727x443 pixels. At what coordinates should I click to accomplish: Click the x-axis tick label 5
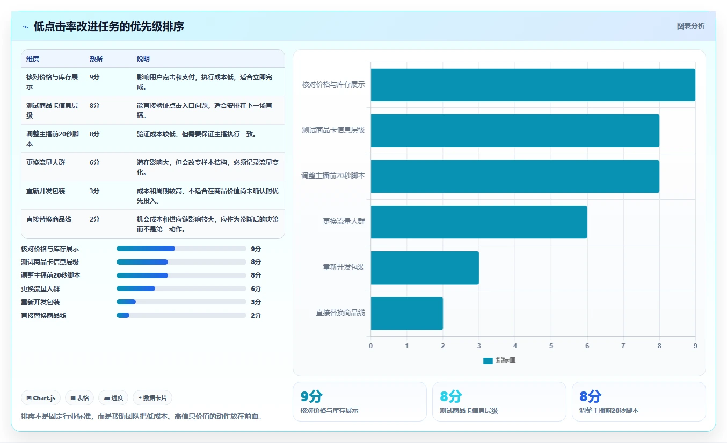(x=551, y=346)
